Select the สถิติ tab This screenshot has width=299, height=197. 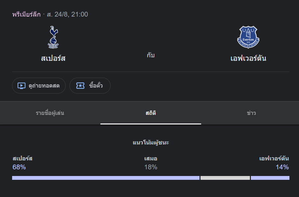(151, 113)
